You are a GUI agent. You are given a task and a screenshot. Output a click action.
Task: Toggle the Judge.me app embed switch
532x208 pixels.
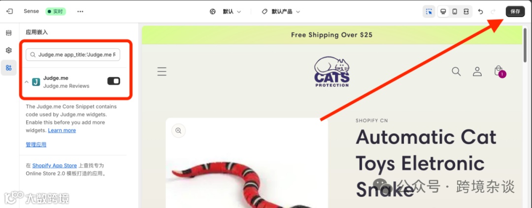pyautogui.click(x=114, y=81)
